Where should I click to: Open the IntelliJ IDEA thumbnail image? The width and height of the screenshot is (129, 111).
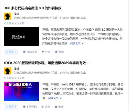[x=22, y=91]
